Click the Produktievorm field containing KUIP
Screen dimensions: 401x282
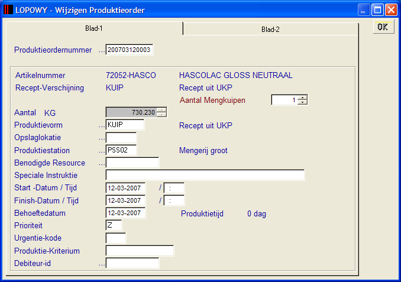coord(125,125)
